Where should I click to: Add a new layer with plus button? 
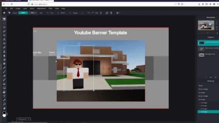[211, 77]
